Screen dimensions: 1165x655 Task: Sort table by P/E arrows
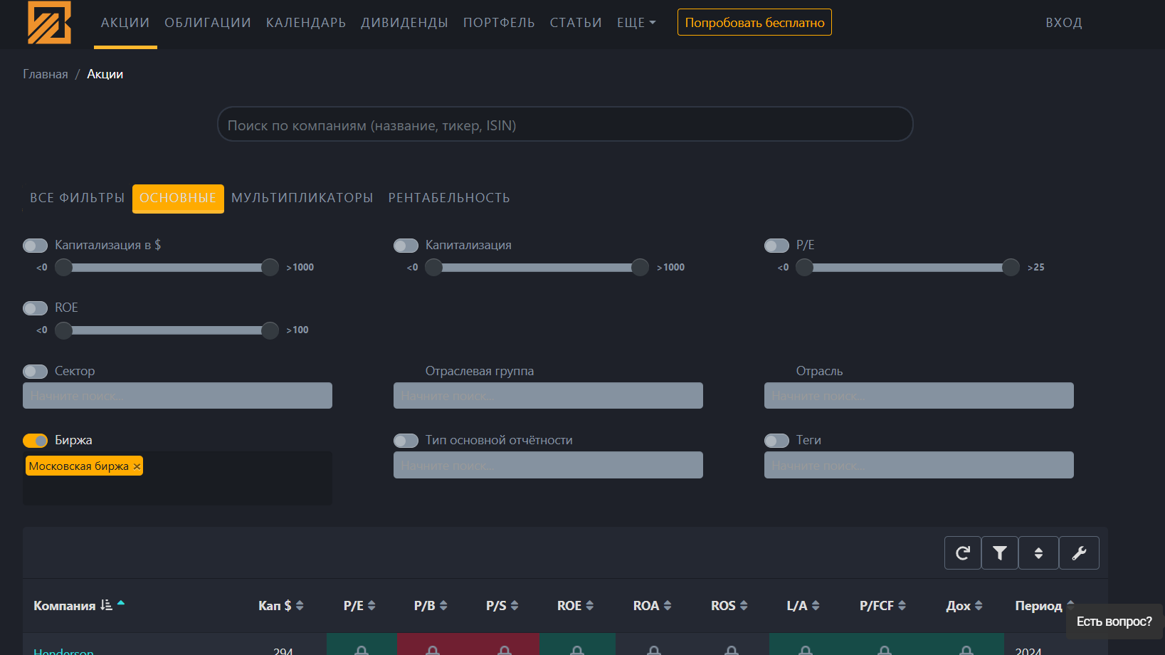click(x=371, y=606)
